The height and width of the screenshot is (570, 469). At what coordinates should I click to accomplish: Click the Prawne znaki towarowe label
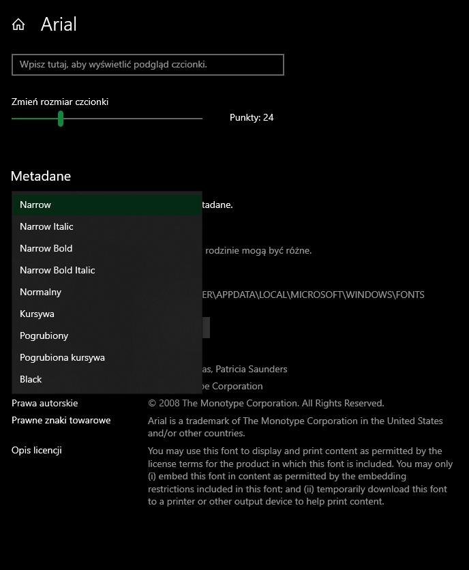pyautogui.click(x=61, y=420)
